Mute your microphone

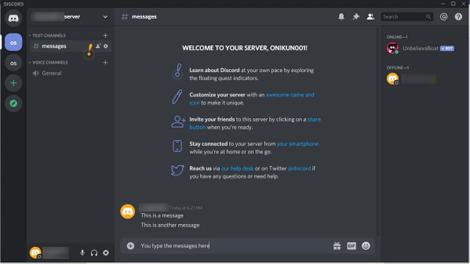[82, 253]
